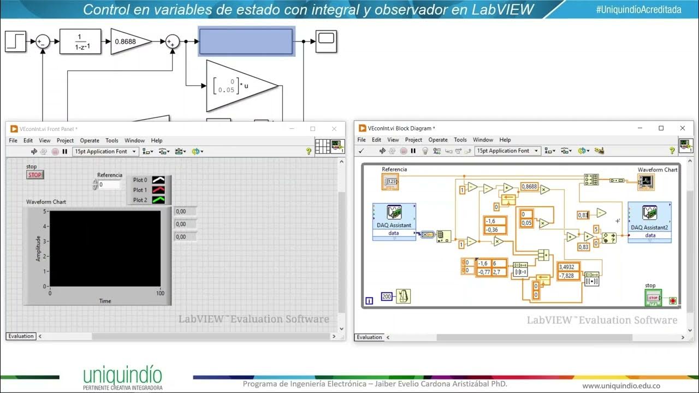
Task: Click Plot 2 green legend swatch
Action: click(158, 200)
